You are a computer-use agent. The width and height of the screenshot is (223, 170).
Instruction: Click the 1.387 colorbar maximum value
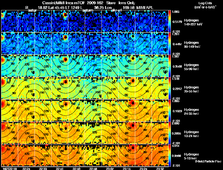tap(176, 56)
